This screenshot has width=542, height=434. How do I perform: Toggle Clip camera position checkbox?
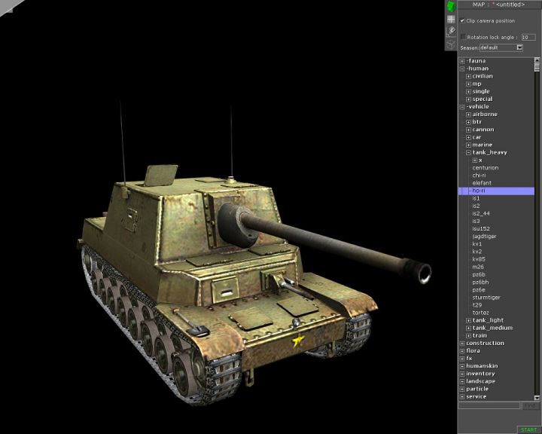pos(462,21)
